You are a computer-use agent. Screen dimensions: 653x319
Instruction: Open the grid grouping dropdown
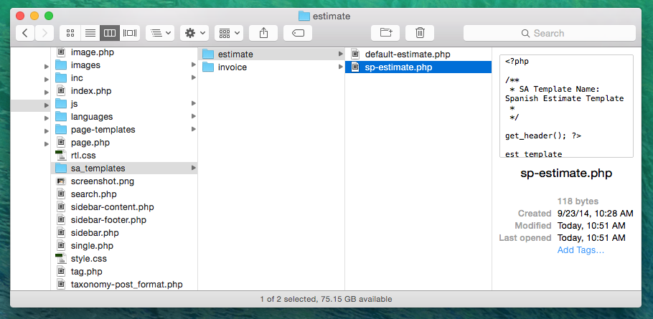[x=229, y=33]
